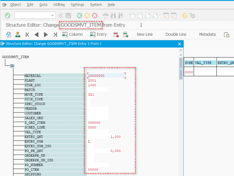Click the New Line button
The image size is (234, 176).
pyautogui.click(x=145, y=35)
